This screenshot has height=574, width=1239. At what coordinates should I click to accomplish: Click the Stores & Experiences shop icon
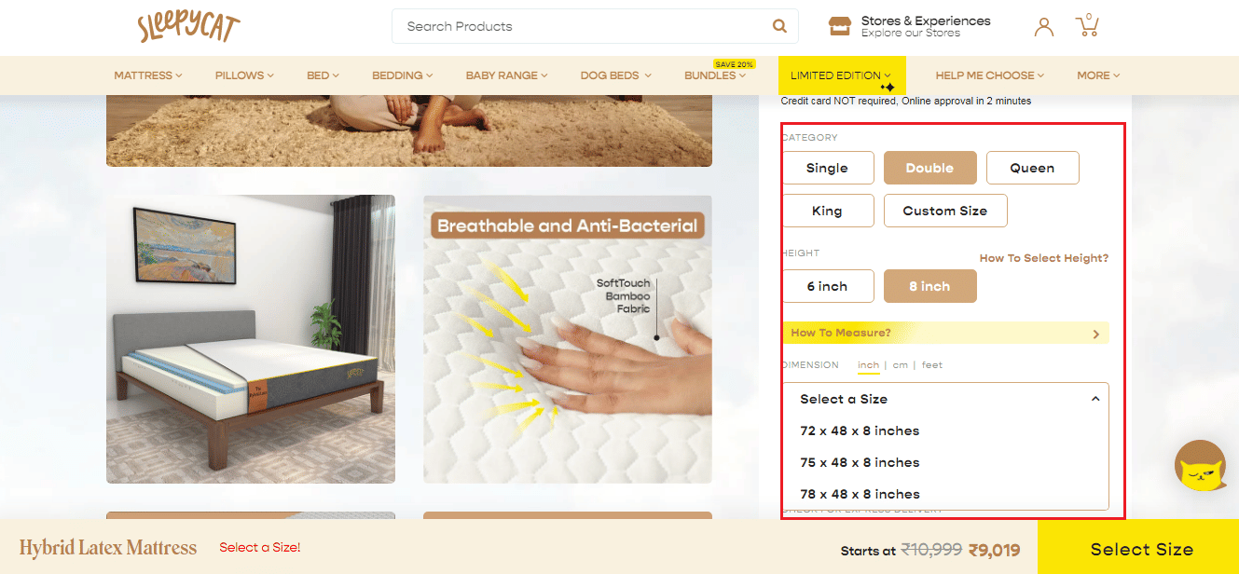coord(840,26)
